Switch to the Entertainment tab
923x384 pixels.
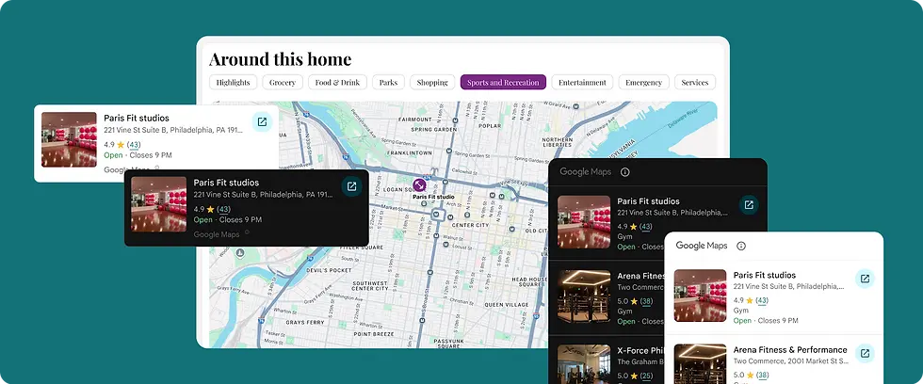click(x=582, y=82)
